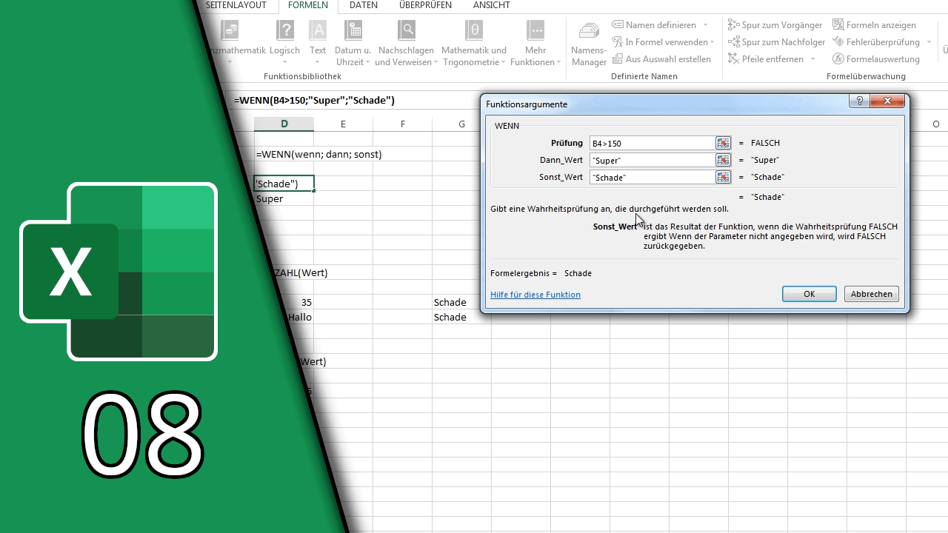Select Aus Auswahl erstellen
This screenshot has height=533, width=948.
[661, 58]
